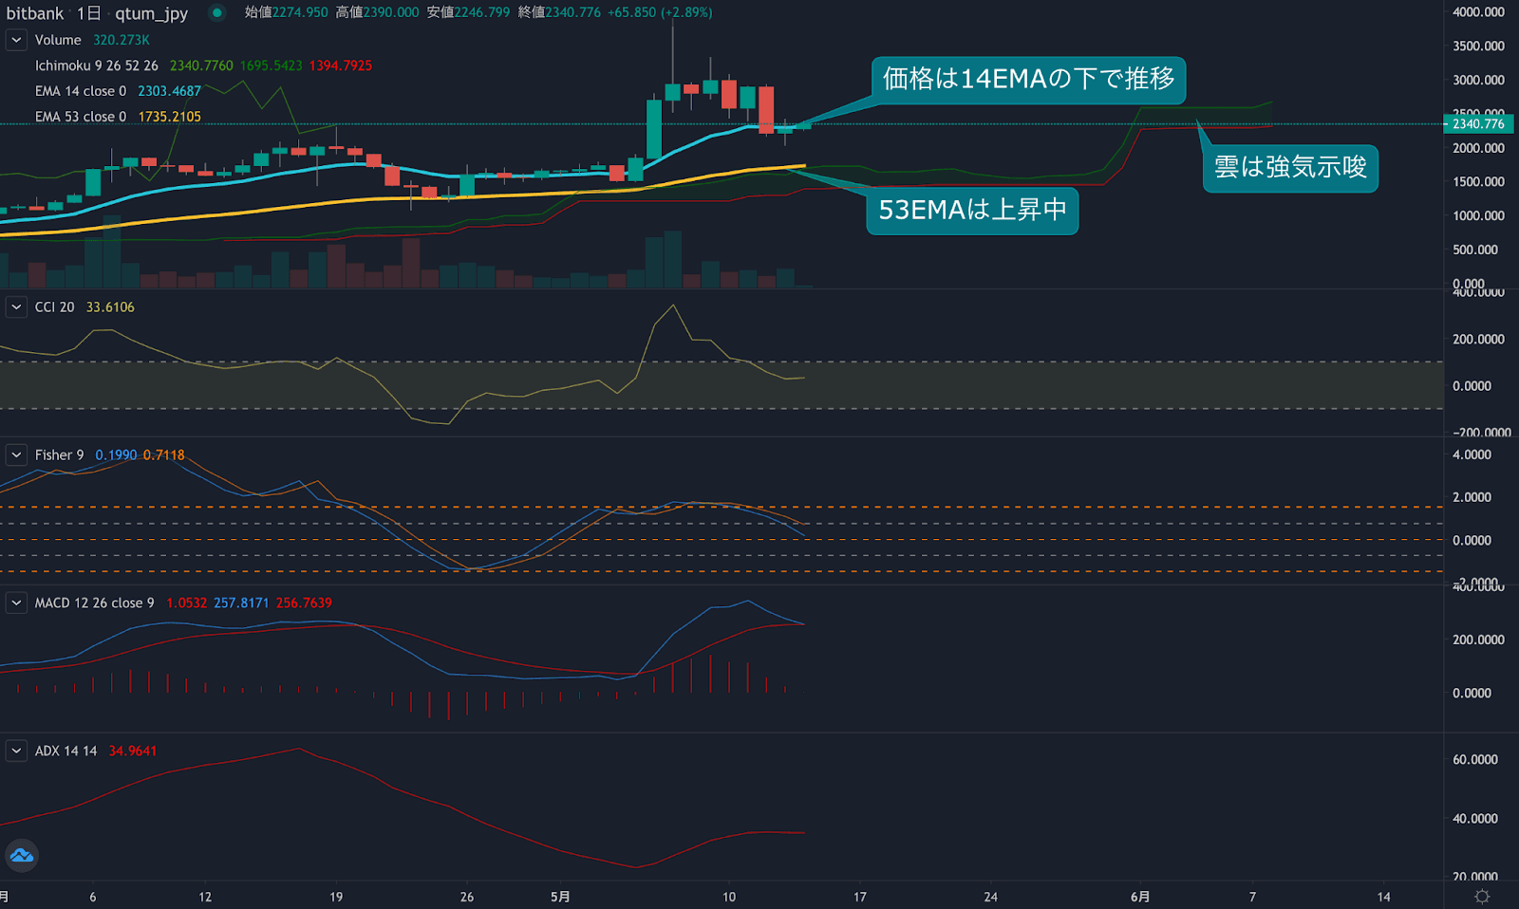Screen dimensions: 1519x909
Task: Click the 6月 label on the time axis
Action: click(1137, 896)
